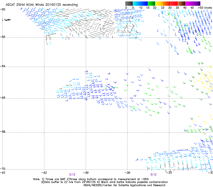Click the '-66' latitude axis label
The image size is (213, 187).
(3, 98)
